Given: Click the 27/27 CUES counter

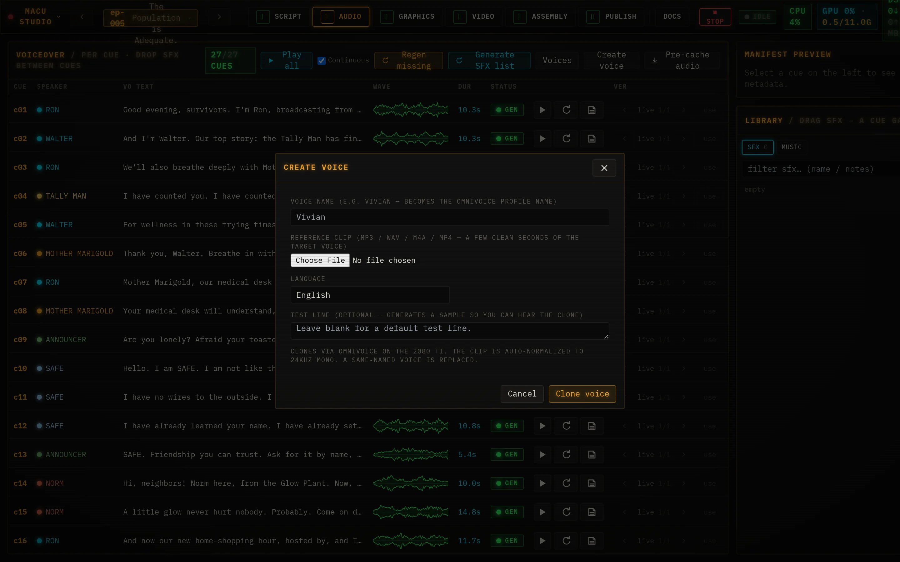Looking at the screenshot, I should (x=230, y=61).
